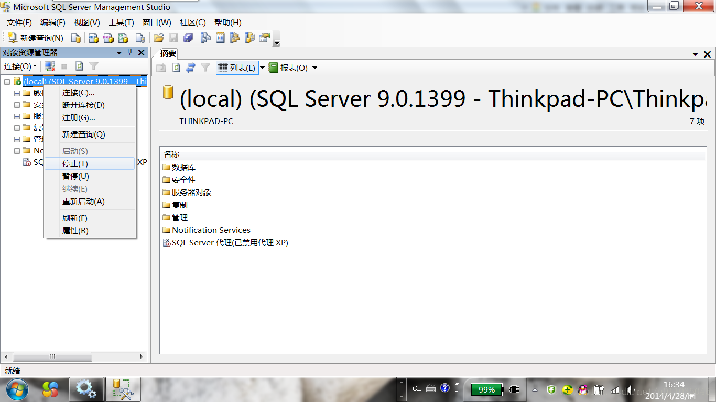This screenshot has height=402, width=716.
Task: Open the 编辑(E) menu
Action: click(x=53, y=23)
